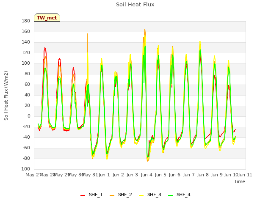This screenshot has height=203, width=271.
Task: Click the yellow SHF_3 legend swatch
Action: [x=141, y=195]
